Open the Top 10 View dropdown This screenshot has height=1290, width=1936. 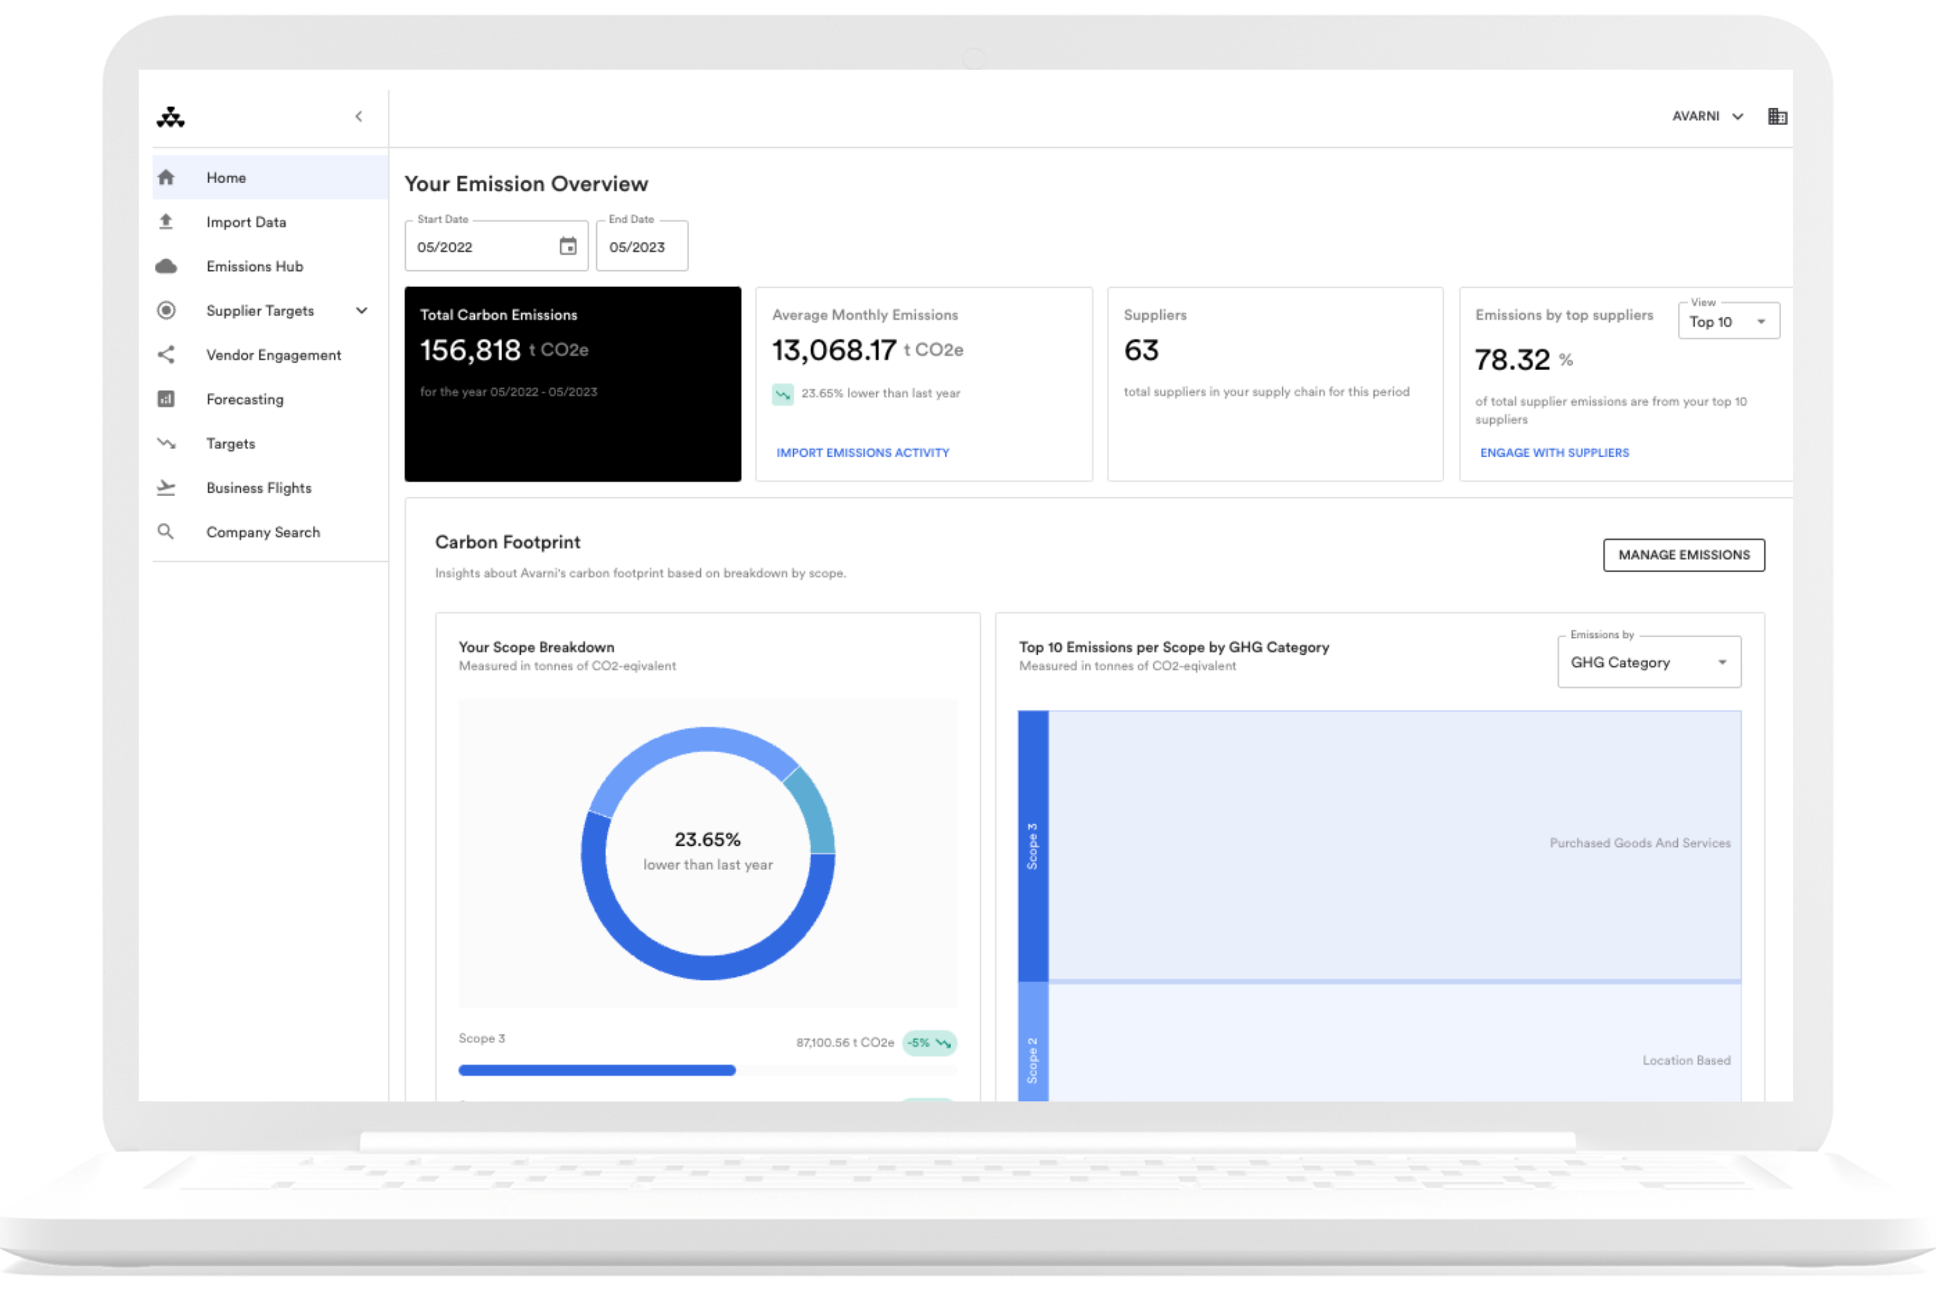(x=1729, y=322)
